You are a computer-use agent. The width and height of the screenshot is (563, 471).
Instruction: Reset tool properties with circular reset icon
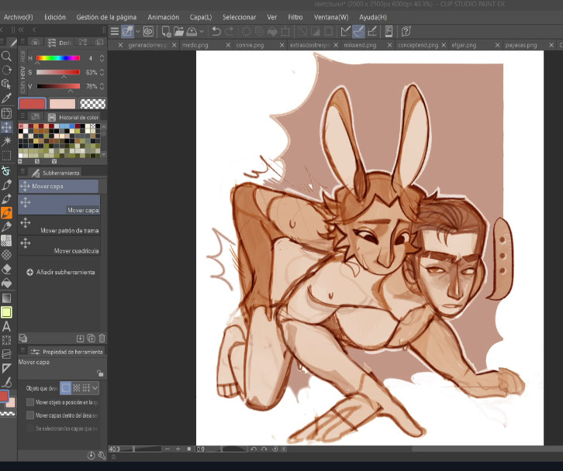pyautogui.click(x=92, y=456)
